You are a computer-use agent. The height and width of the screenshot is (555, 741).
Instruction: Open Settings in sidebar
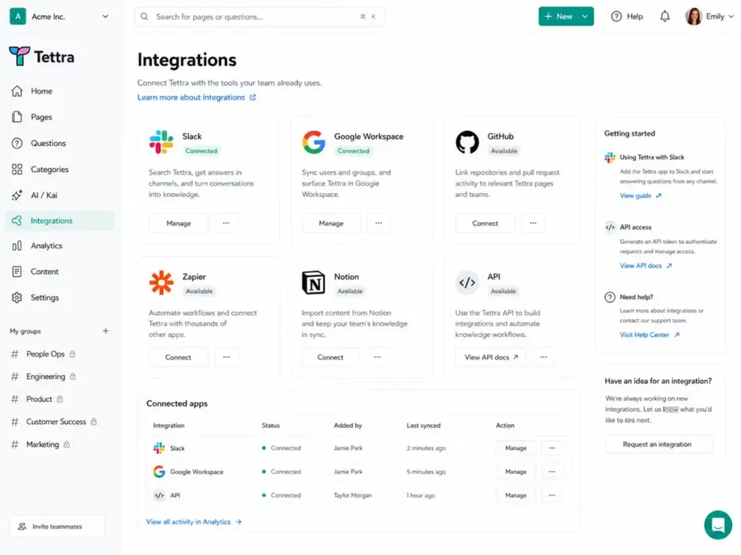[x=59, y=297]
